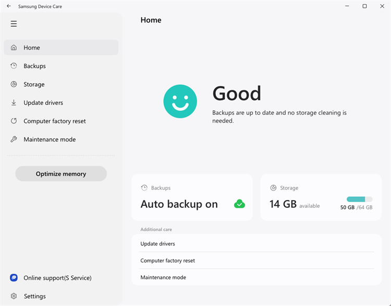This screenshot has height=306, width=391.
Task: Open Update drivers under Additional care
Action: 256,243
